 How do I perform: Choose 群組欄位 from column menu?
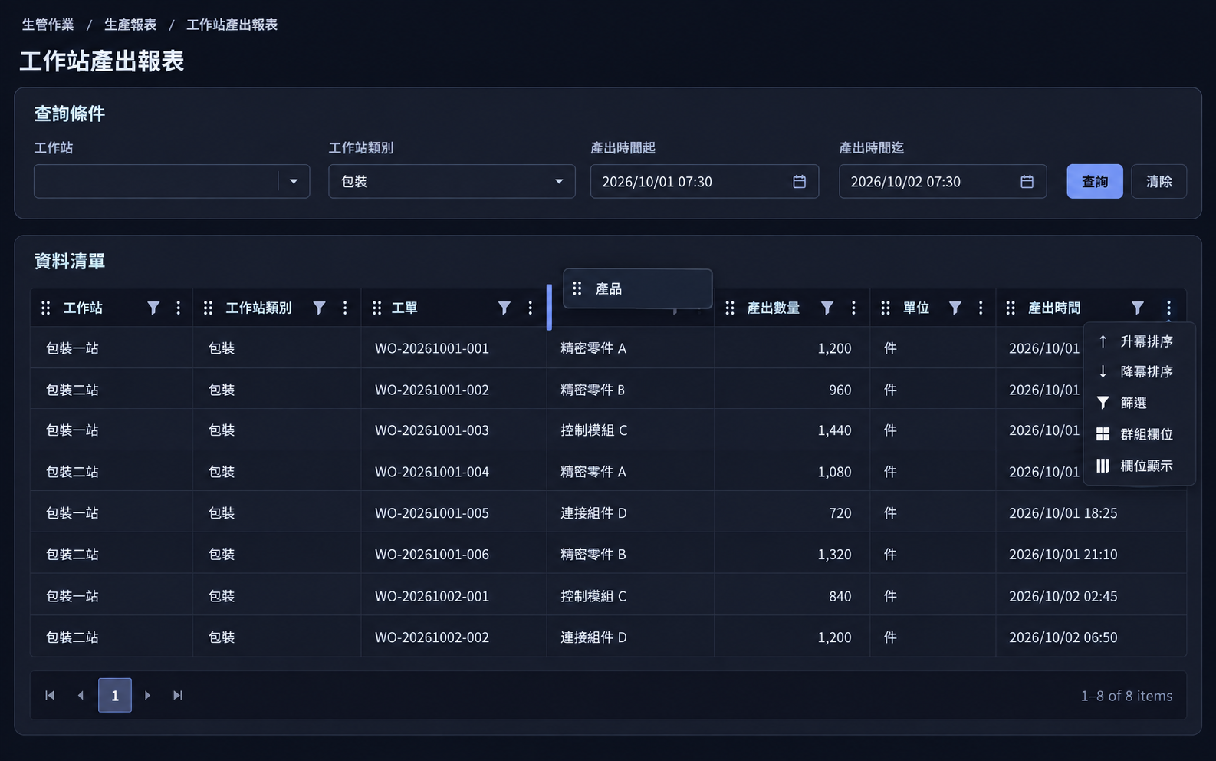(x=1139, y=434)
